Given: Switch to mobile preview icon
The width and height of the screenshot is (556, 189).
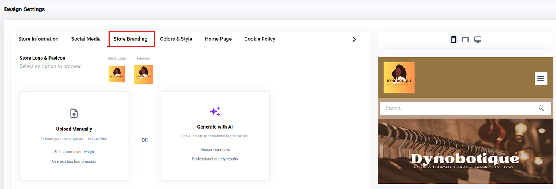Looking at the screenshot, I should [x=453, y=40].
